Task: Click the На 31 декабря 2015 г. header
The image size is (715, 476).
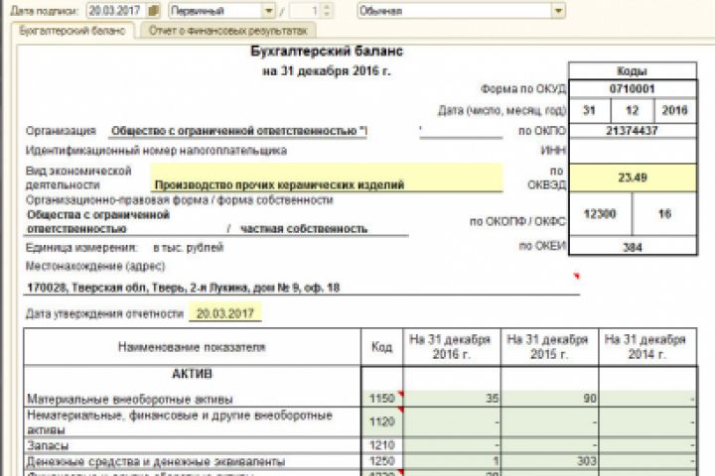Action: (x=549, y=347)
